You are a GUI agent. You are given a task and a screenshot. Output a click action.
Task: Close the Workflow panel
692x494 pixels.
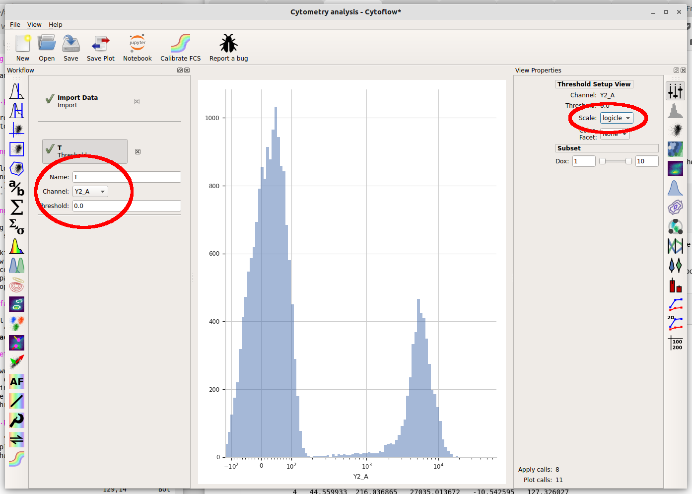(187, 71)
